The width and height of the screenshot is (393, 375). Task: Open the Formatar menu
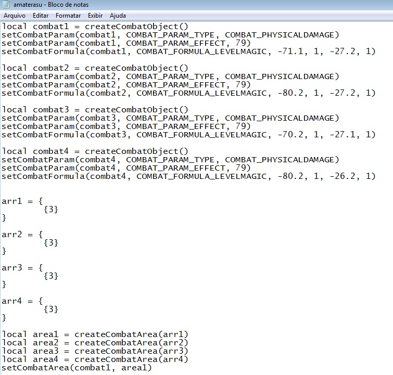point(68,16)
